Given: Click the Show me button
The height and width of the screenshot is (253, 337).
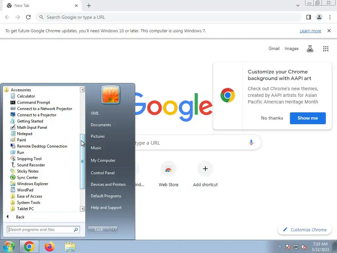Looking at the screenshot, I should (308, 118).
